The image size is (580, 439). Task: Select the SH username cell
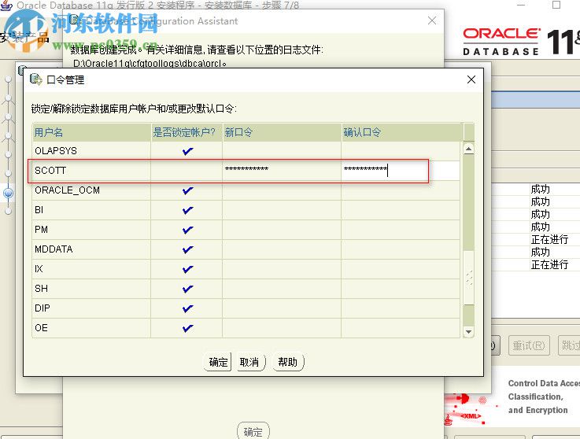(x=91, y=289)
